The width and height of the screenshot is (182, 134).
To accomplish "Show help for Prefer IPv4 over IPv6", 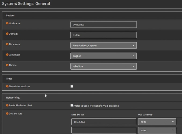I will point(7,106).
